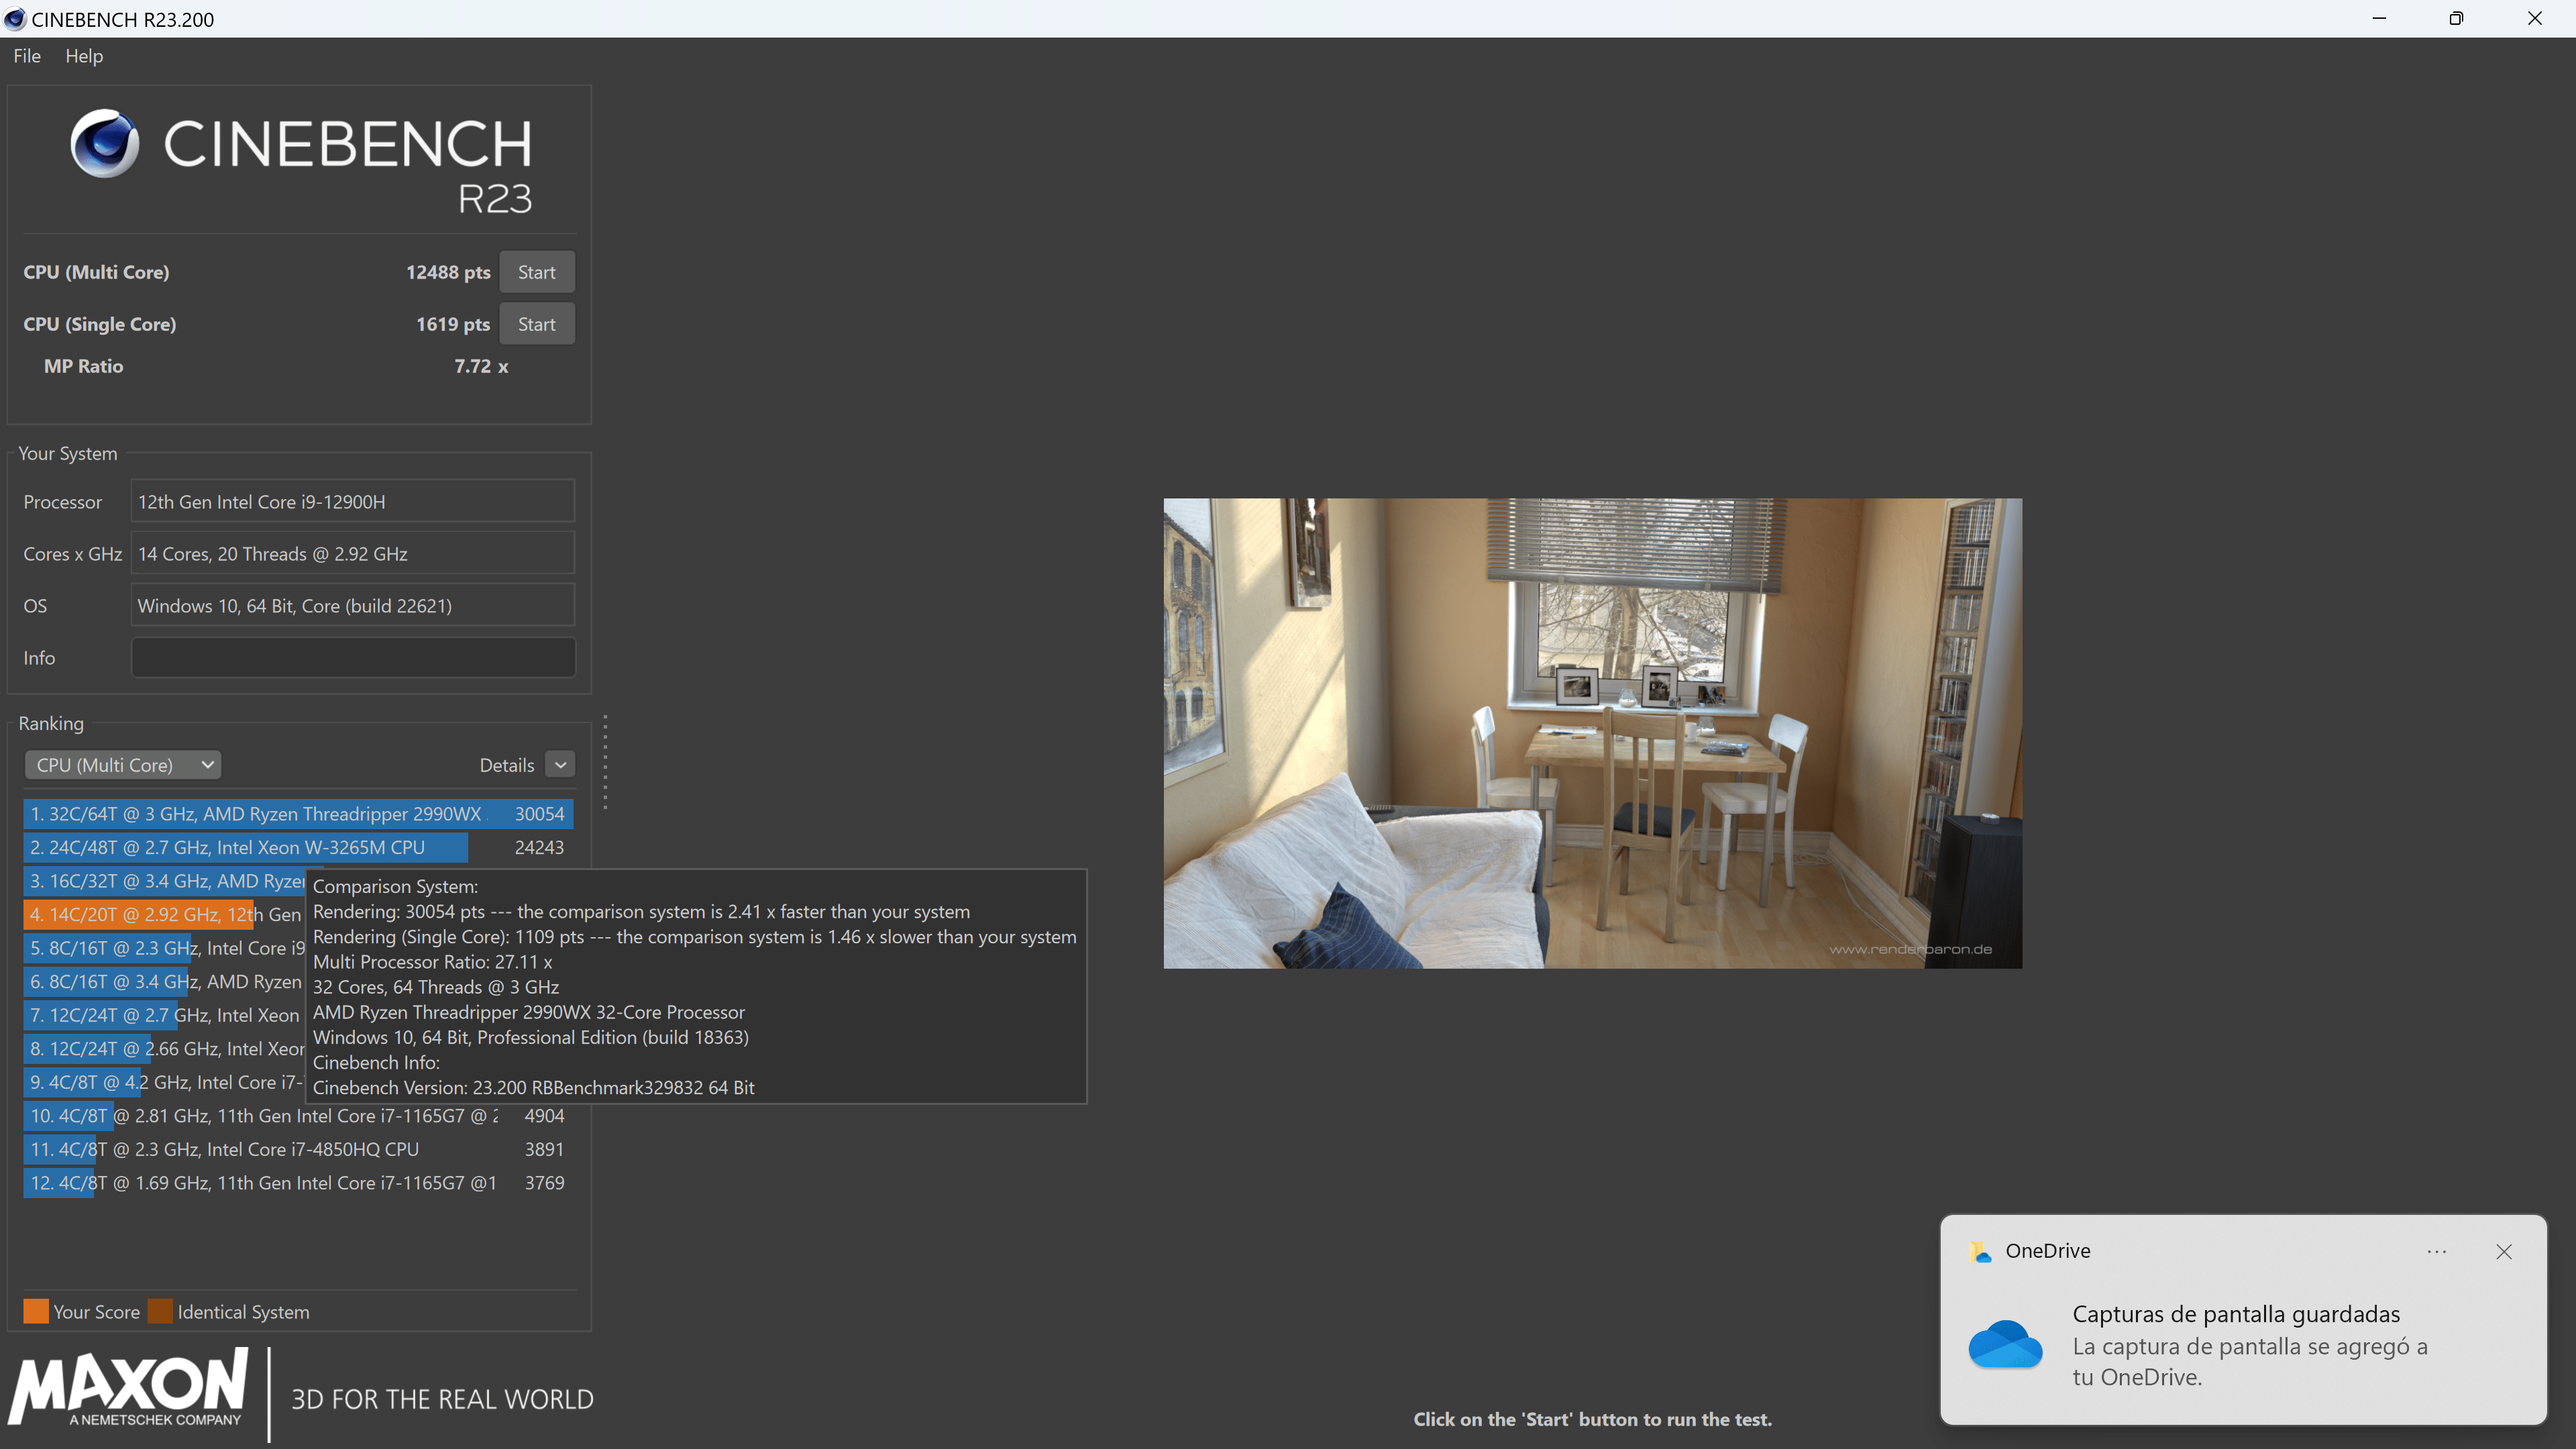Open the File menu
Viewport: 2576px width, 1449px height.
coord(27,56)
